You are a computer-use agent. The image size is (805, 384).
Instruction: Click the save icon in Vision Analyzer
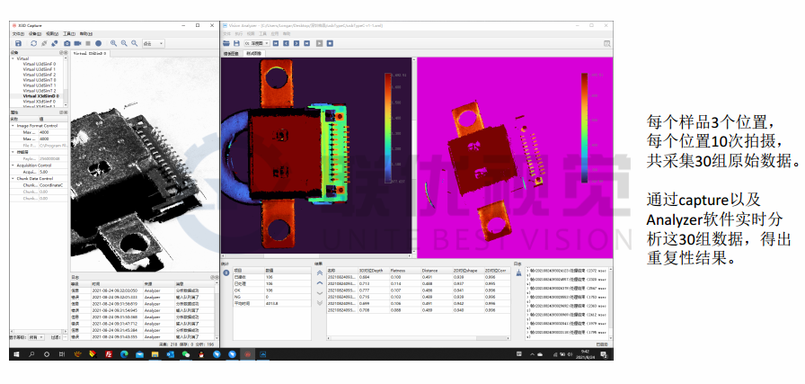tap(237, 42)
